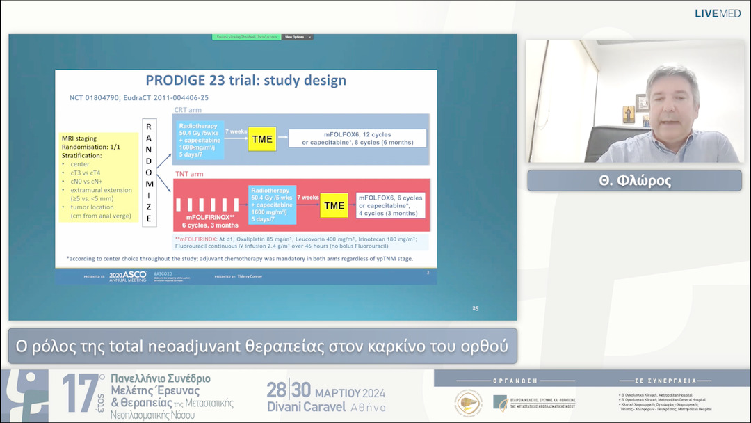Click the vertical RANDOMIZE box
Viewport: 751px width, 423px height.
click(x=148, y=172)
